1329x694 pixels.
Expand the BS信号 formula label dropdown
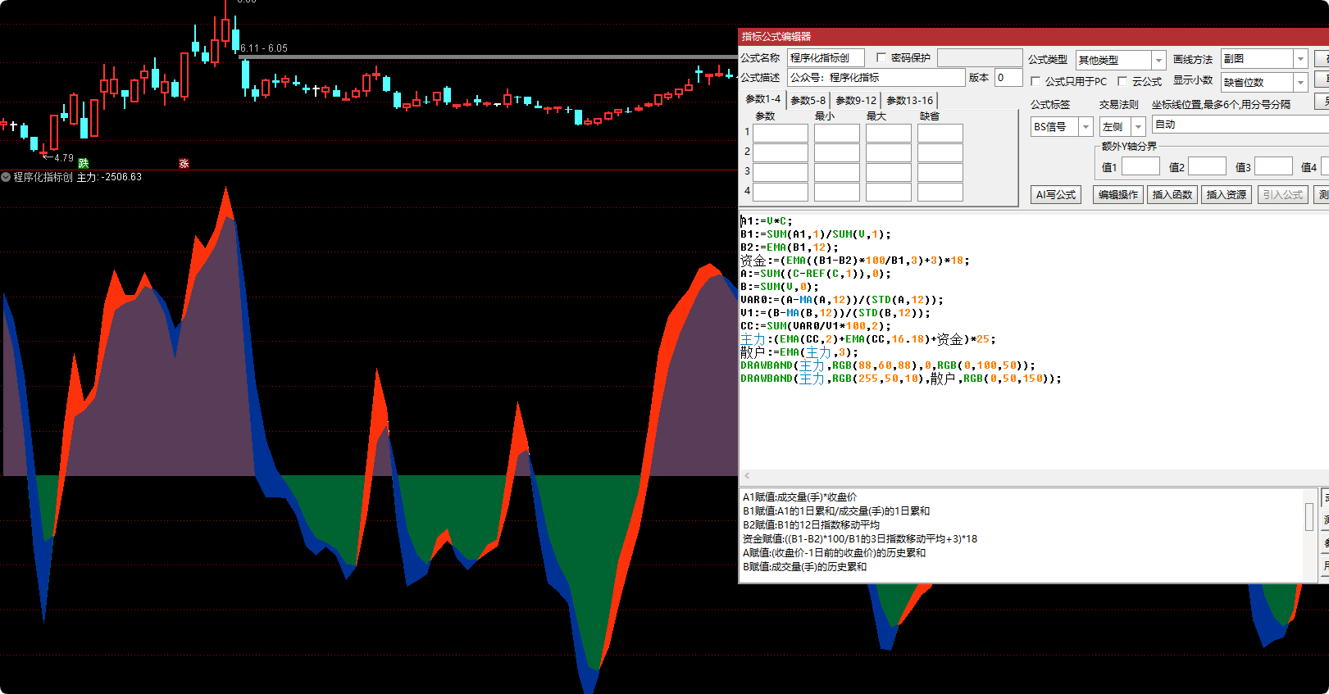tap(1086, 127)
